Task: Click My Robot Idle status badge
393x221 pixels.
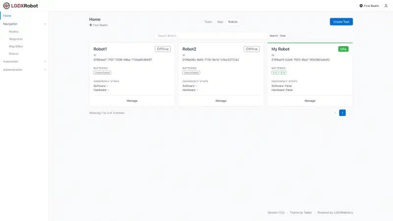Action: (x=343, y=49)
